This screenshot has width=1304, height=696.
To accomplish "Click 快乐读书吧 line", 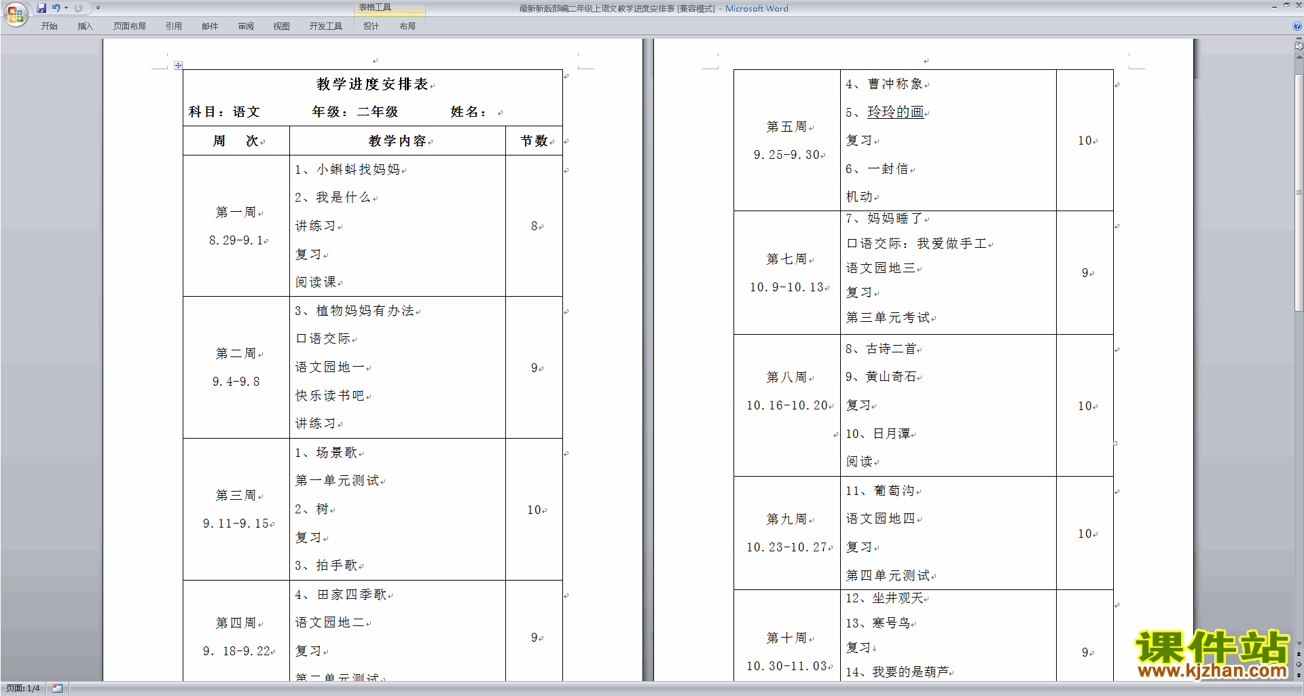I will click(x=329, y=396).
